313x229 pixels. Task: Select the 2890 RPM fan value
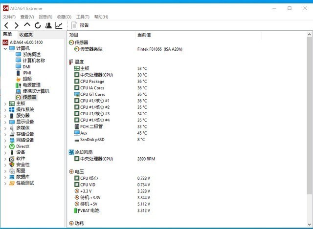(x=146, y=159)
